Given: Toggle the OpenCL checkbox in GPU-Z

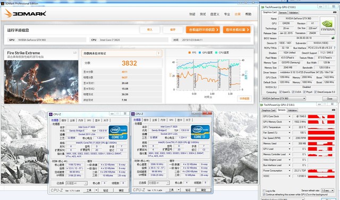Looking at the screenshot, I should (280, 92).
